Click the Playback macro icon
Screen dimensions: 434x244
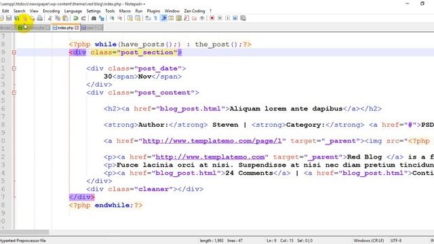click(228, 18)
